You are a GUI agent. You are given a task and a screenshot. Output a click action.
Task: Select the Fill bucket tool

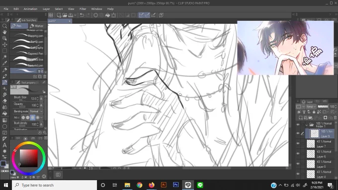(x=4, y=113)
